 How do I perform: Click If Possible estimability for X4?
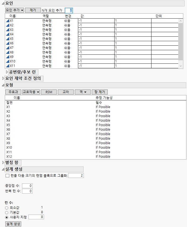tap(103, 121)
